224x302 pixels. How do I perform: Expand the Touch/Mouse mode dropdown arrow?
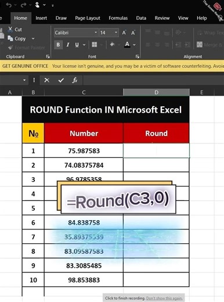pos(44,5)
